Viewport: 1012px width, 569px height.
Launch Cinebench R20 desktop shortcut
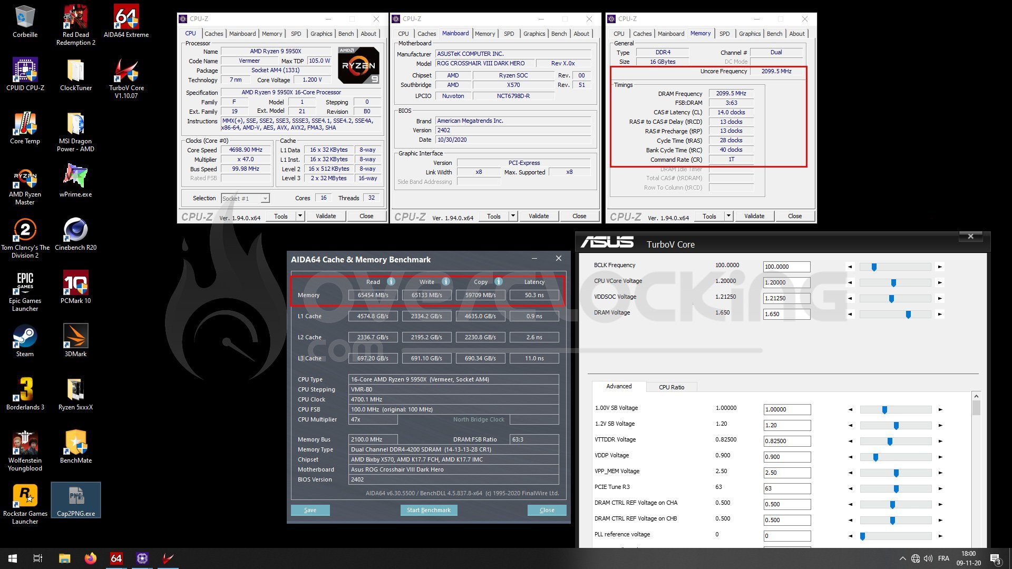pyautogui.click(x=76, y=234)
